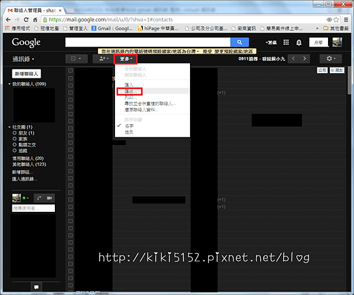Go to previous contact arrow

tap(293, 58)
